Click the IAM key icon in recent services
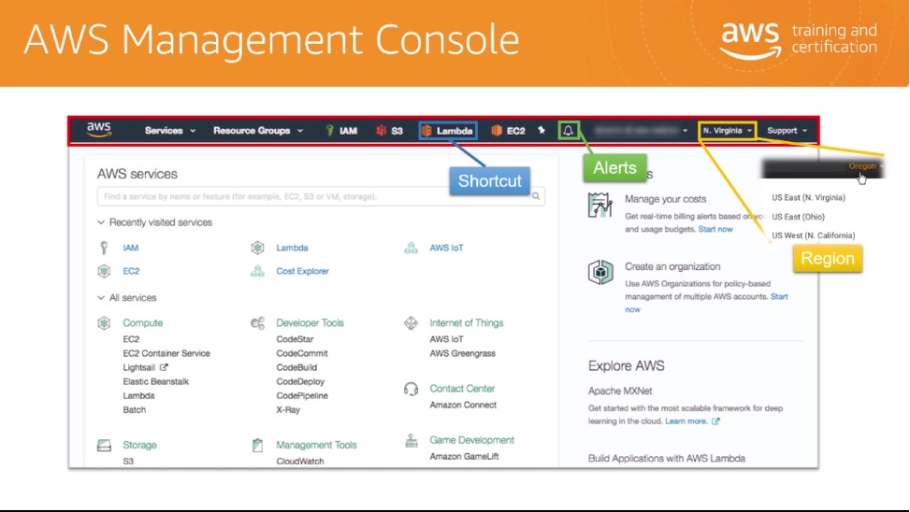 pos(104,248)
